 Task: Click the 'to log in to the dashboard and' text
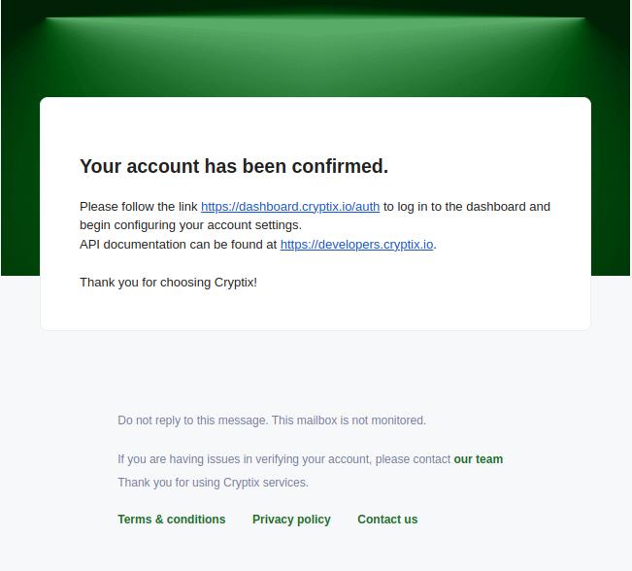pyautogui.click(x=467, y=207)
